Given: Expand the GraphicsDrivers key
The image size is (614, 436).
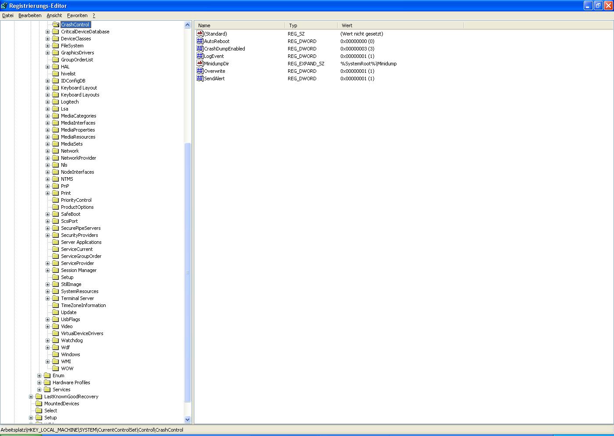Looking at the screenshot, I should [48, 53].
